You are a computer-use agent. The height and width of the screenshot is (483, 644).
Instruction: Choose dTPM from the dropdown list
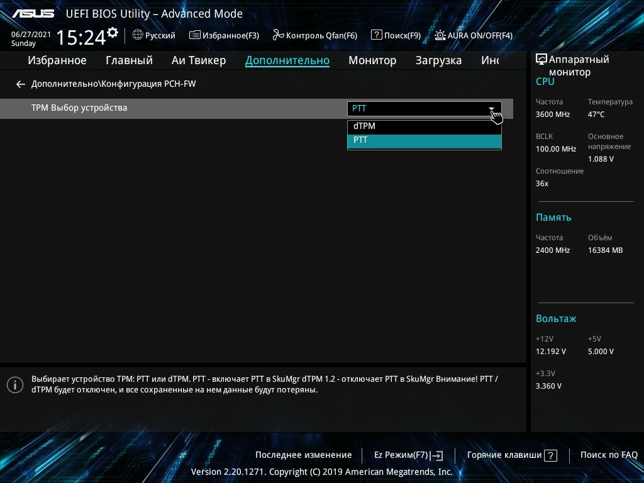[425, 126]
